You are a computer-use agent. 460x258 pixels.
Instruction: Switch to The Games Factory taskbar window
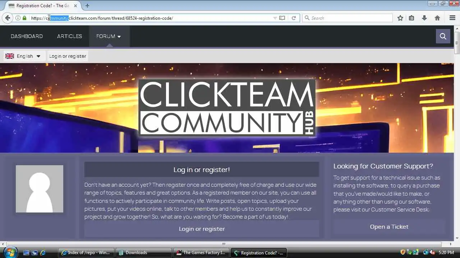201,253
